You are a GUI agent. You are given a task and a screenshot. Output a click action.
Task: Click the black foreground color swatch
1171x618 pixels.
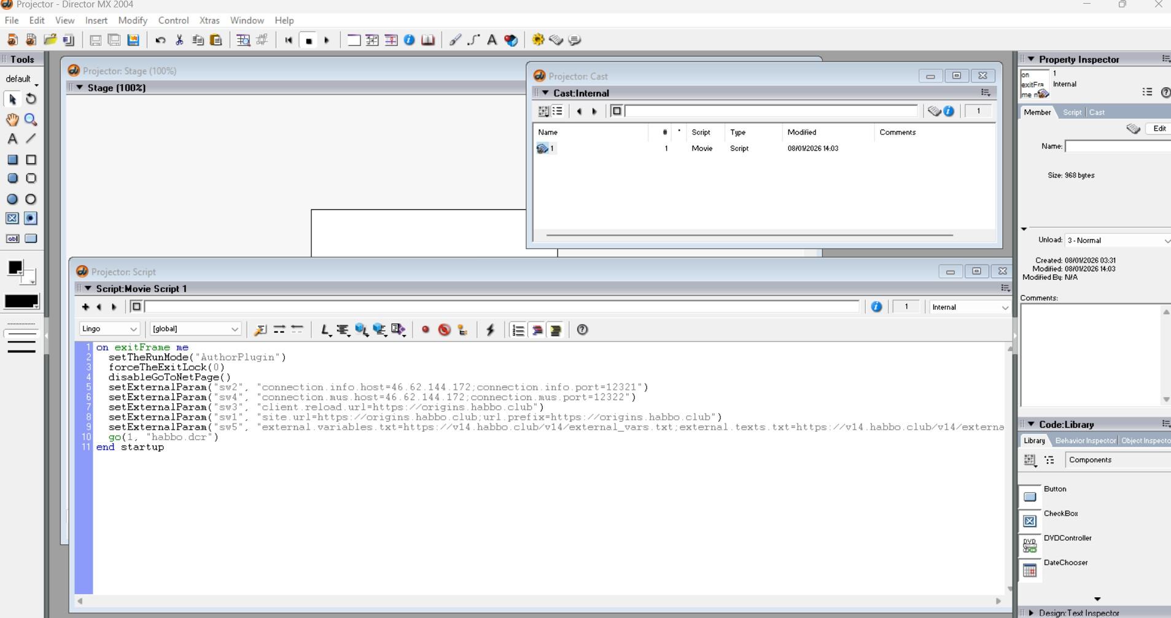click(x=15, y=268)
